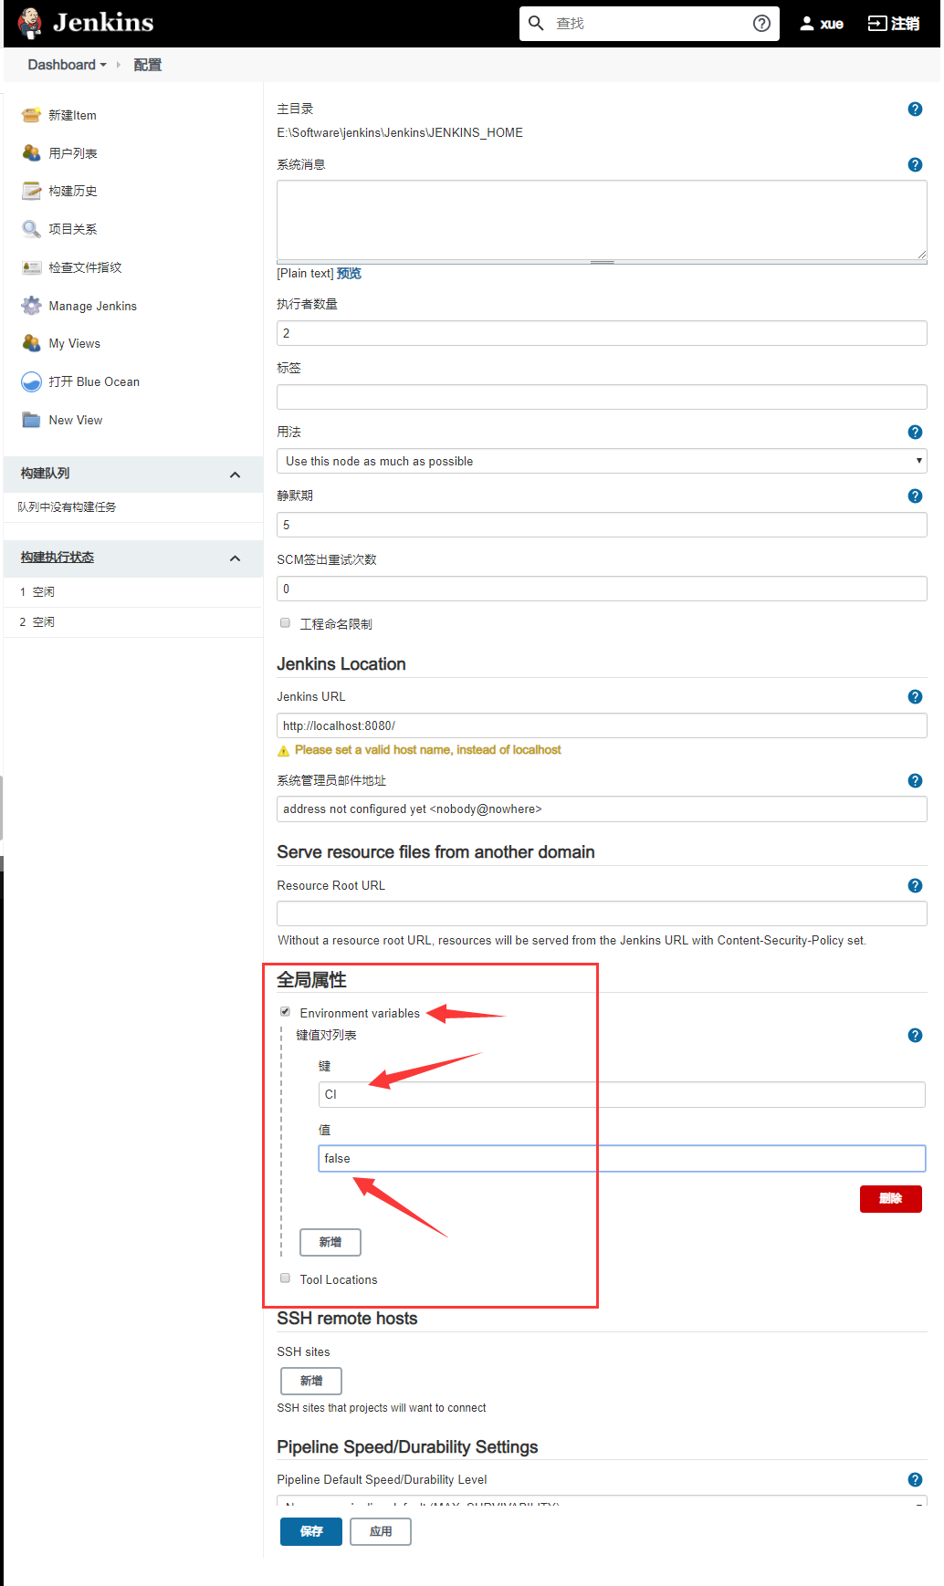944x1586 pixels.
Task: Collapse the 构建执行状态 panel
Action: (x=235, y=558)
